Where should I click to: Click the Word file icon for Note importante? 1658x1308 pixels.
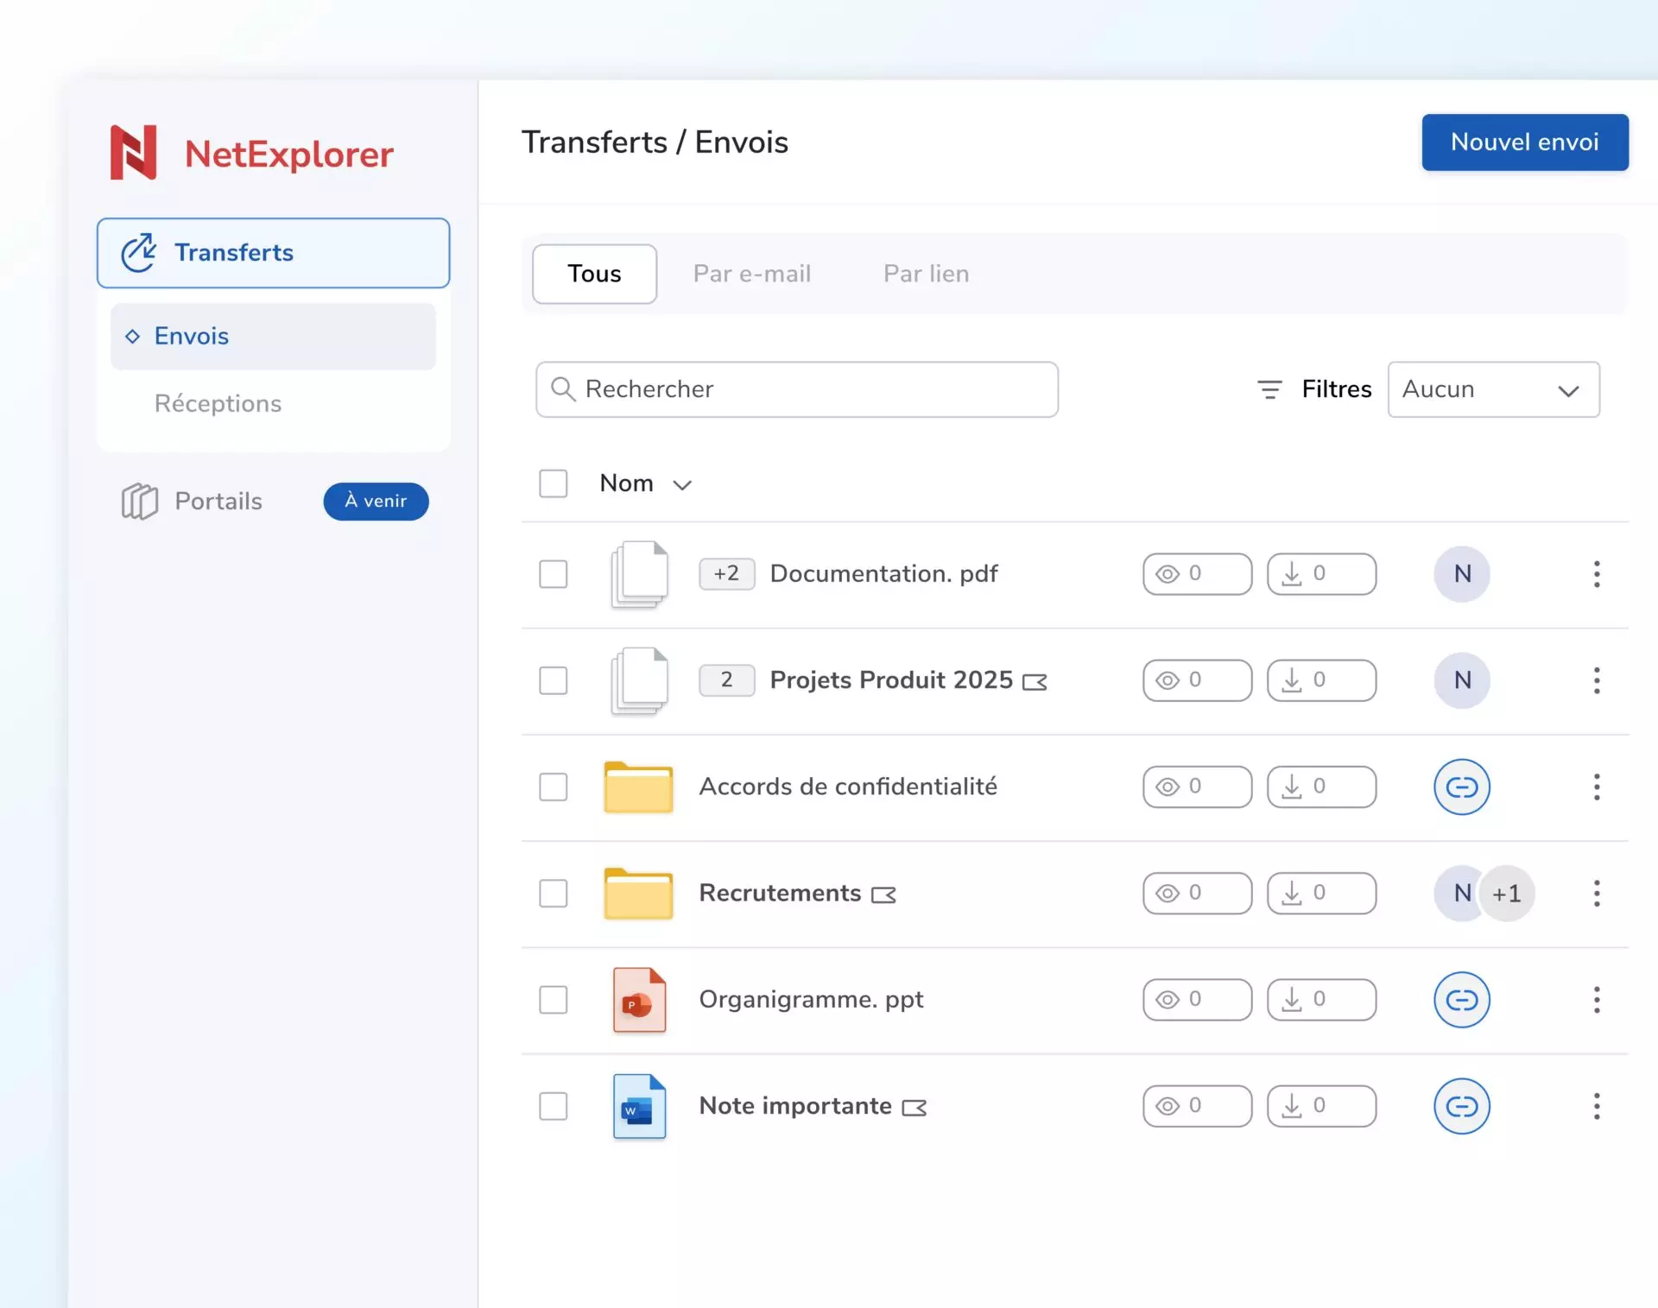(639, 1106)
